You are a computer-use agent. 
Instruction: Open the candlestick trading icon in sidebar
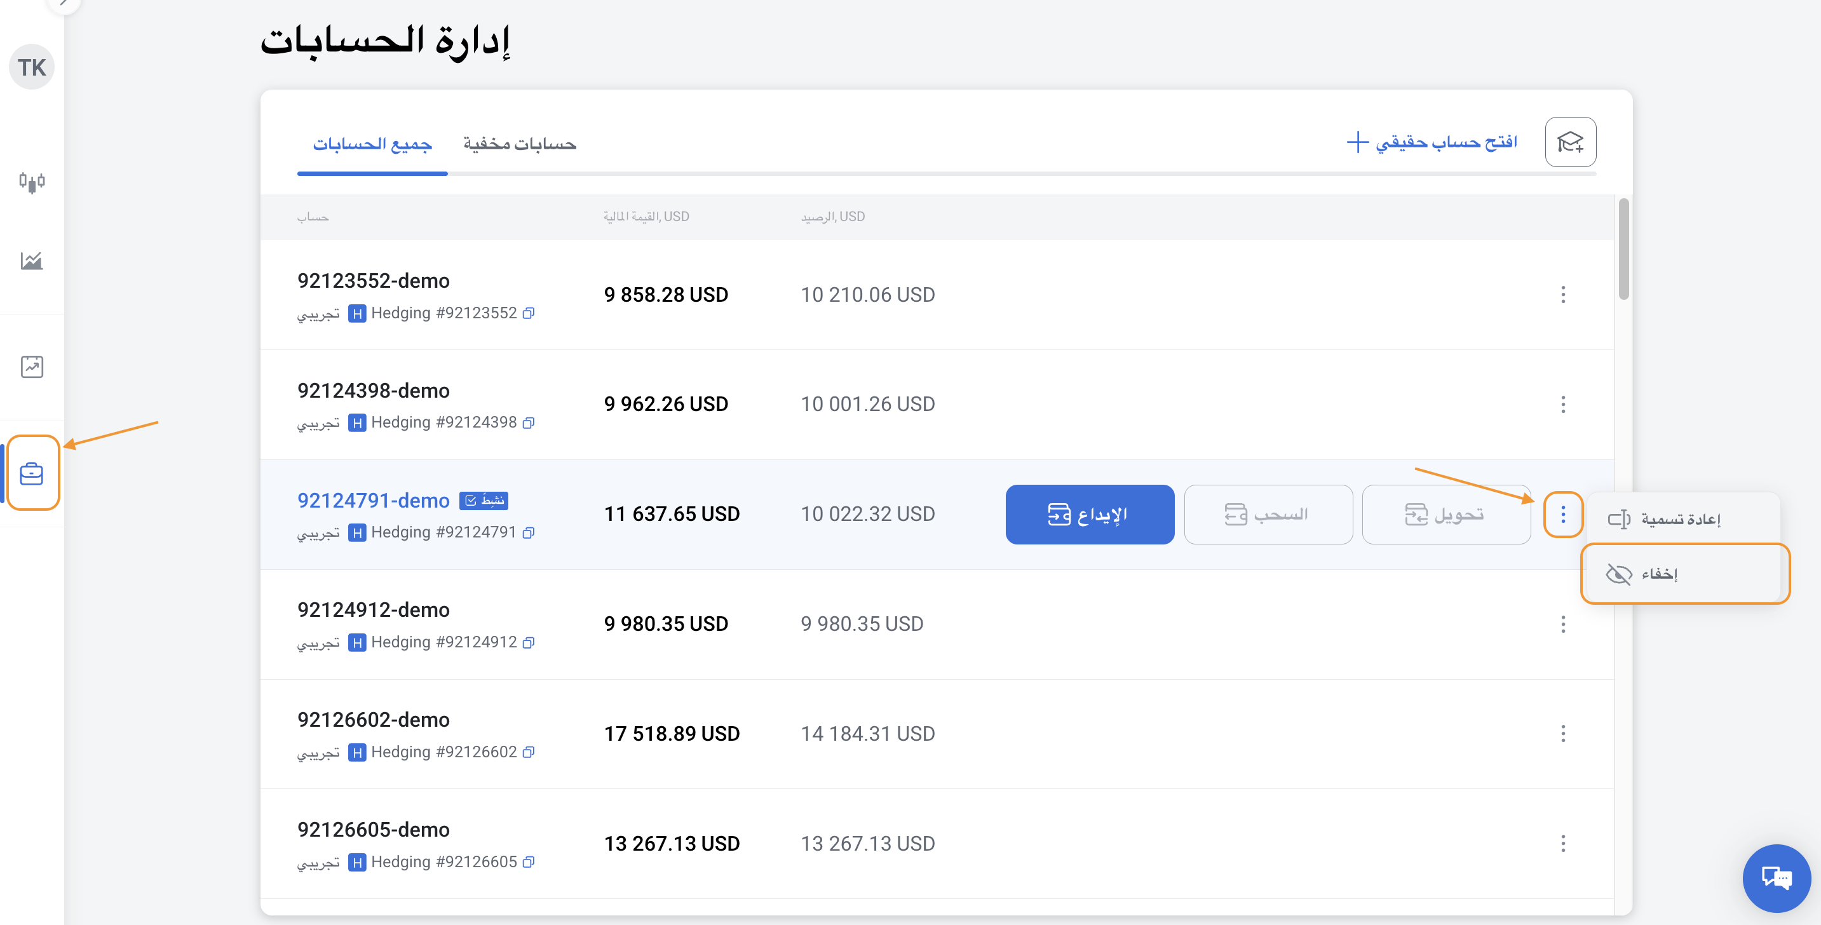(x=32, y=182)
